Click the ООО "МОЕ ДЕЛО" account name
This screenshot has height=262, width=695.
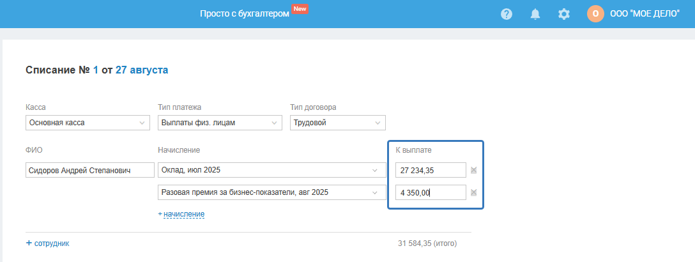click(x=645, y=14)
